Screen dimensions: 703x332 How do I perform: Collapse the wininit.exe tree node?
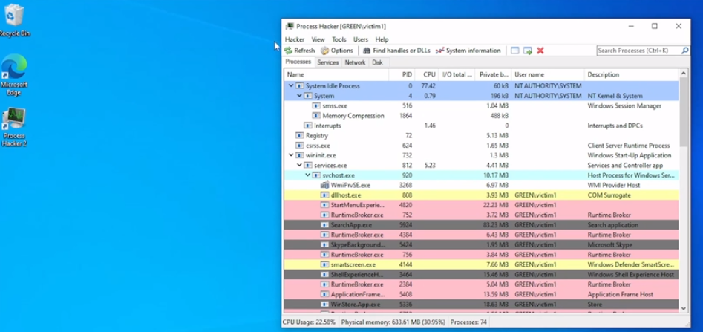click(291, 155)
